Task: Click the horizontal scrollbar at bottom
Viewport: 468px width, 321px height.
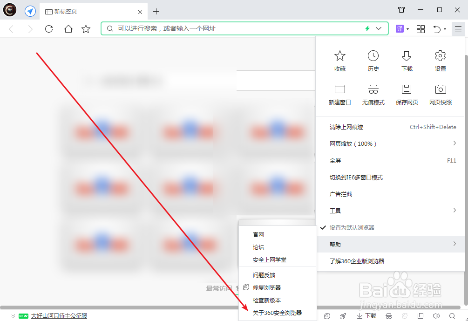Action: click(230, 307)
